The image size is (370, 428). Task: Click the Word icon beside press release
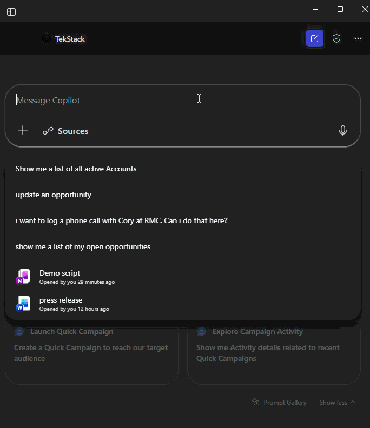coord(23,304)
